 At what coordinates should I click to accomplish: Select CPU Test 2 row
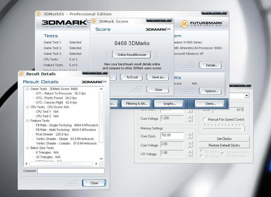coord(47,116)
